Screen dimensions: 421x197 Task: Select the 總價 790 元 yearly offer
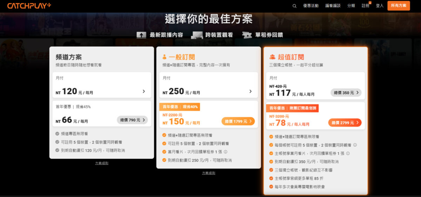pyautogui.click(x=132, y=120)
